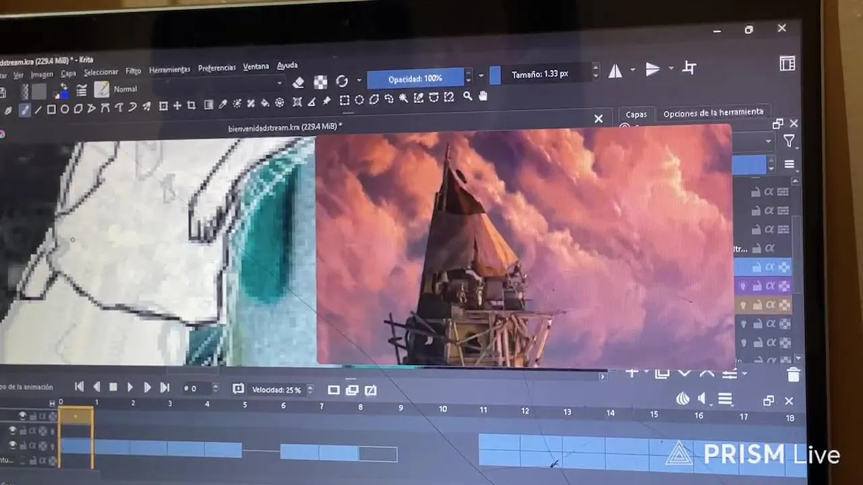Jump to last animation frame
Image resolution: width=863 pixels, height=485 pixels.
coord(165,387)
